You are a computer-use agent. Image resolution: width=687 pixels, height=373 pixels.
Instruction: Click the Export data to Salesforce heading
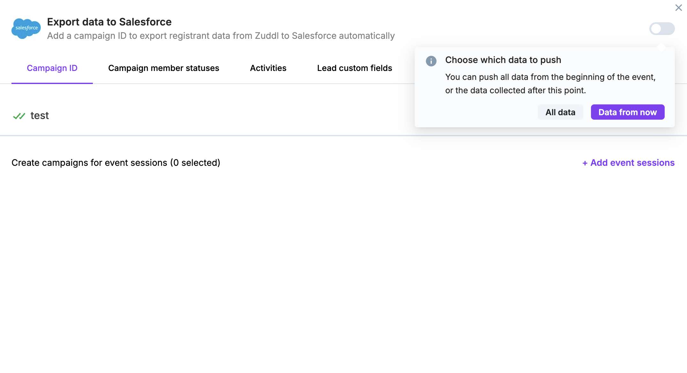click(x=109, y=22)
